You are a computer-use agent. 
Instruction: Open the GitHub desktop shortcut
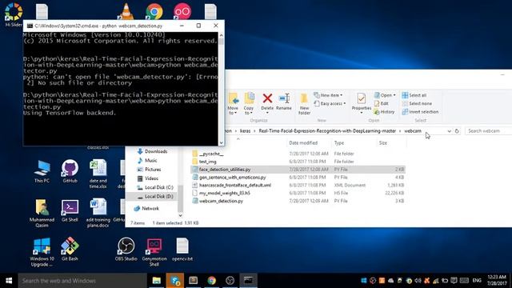pos(70,171)
